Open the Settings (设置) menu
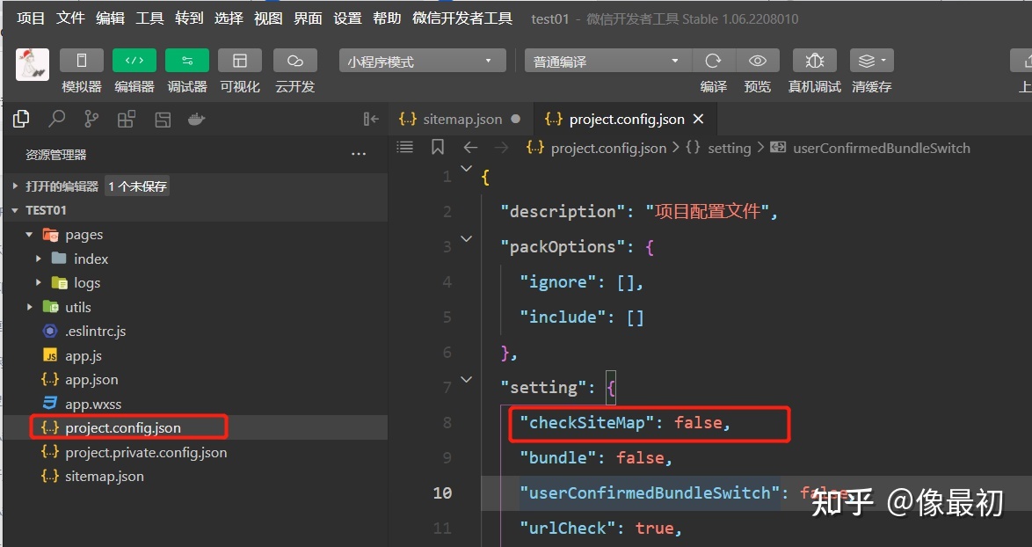 coord(347,18)
